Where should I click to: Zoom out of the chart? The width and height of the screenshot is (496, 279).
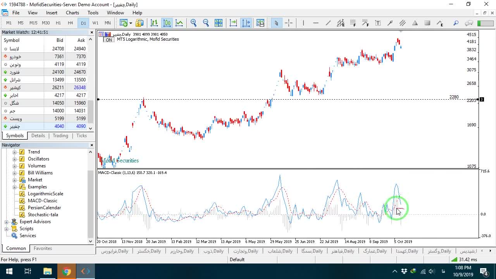coord(206,23)
